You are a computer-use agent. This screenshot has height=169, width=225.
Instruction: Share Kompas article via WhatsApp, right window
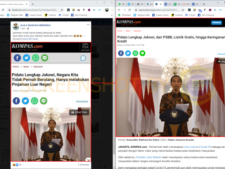tap(135, 53)
